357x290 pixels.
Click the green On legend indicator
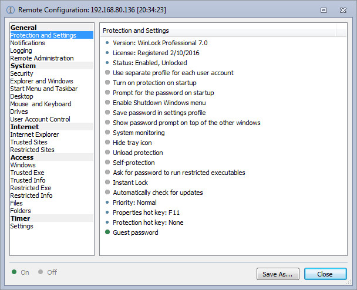coord(14,272)
